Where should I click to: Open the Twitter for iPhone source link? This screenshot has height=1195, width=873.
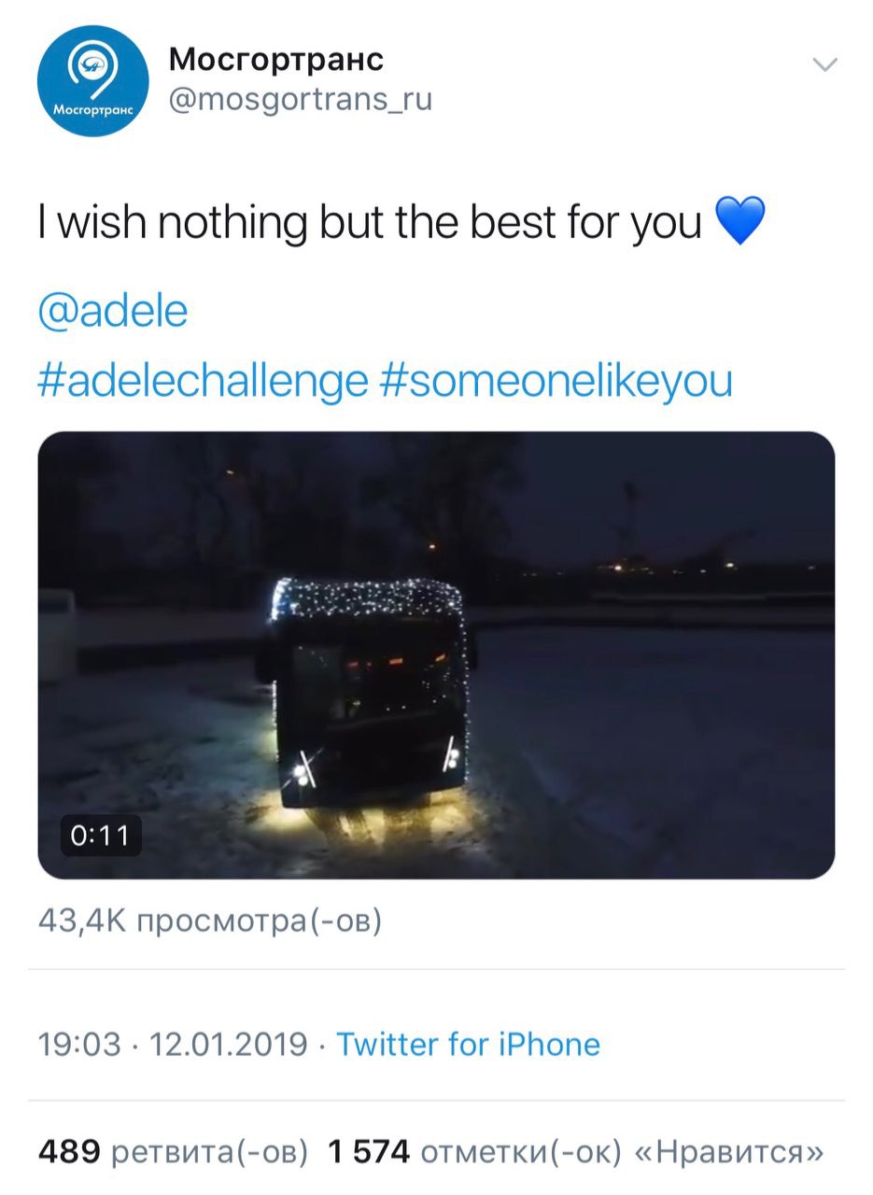(468, 1044)
